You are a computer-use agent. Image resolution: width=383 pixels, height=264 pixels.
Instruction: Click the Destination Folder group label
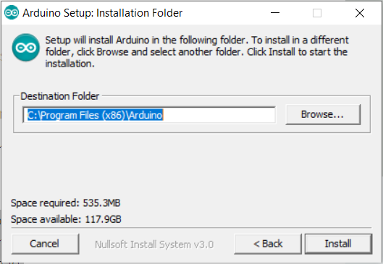click(60, 96)
